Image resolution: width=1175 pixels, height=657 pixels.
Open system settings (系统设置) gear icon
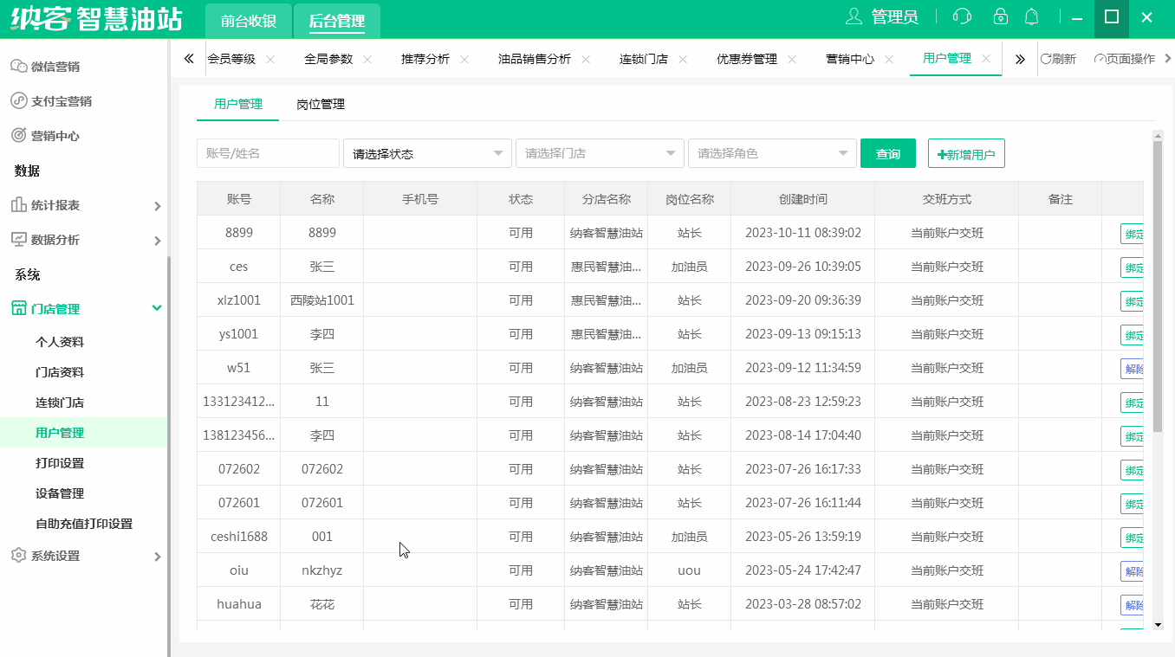click(19, 555)
